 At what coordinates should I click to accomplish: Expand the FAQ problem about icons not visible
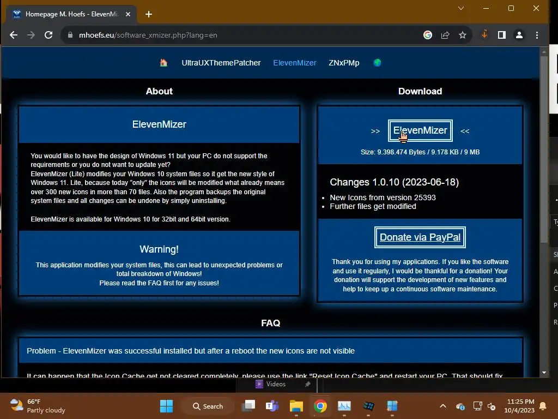[x=270, y=351]
